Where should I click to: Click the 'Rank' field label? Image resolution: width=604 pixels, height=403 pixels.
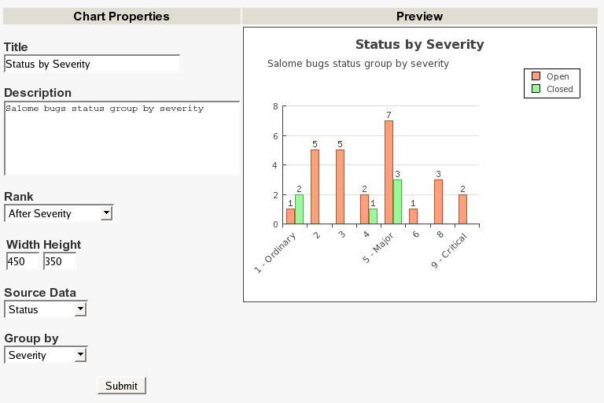click(19, 196)
